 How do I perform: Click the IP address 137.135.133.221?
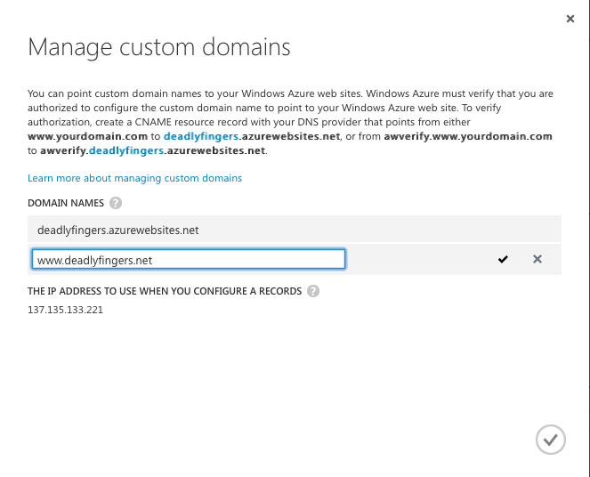(x=66, y=311)
